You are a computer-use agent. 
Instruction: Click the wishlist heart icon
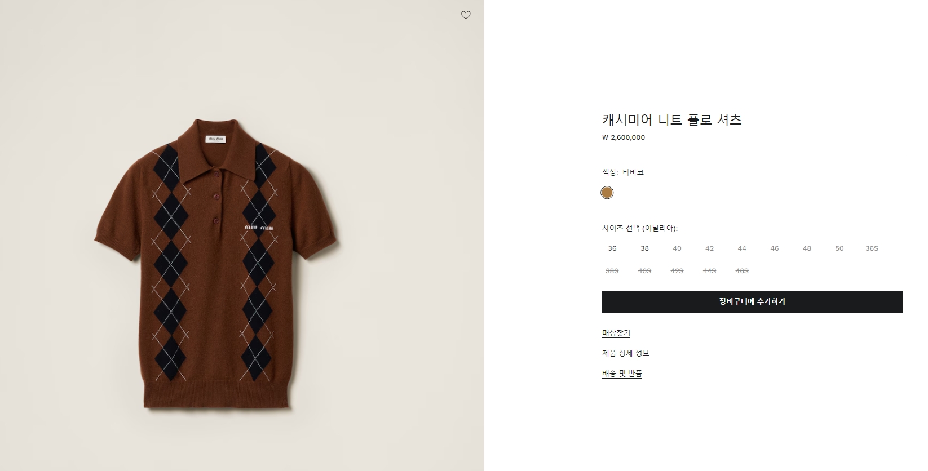point(466,15)
